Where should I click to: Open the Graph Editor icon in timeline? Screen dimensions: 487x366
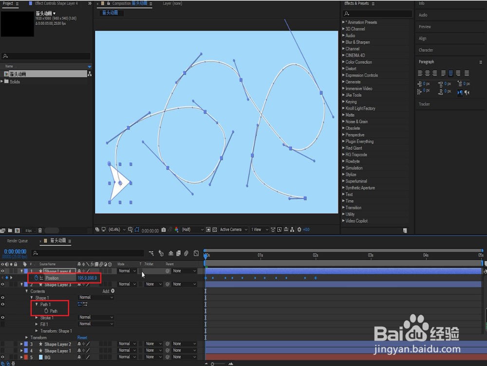tap(196, 253)
